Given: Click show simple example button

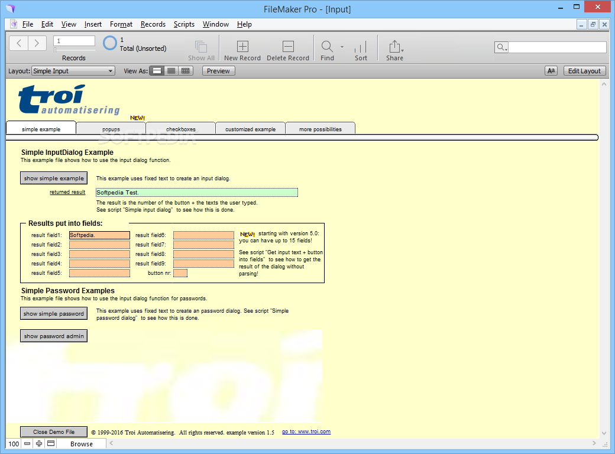Looking at the screenshot, I should pos(54,178).
